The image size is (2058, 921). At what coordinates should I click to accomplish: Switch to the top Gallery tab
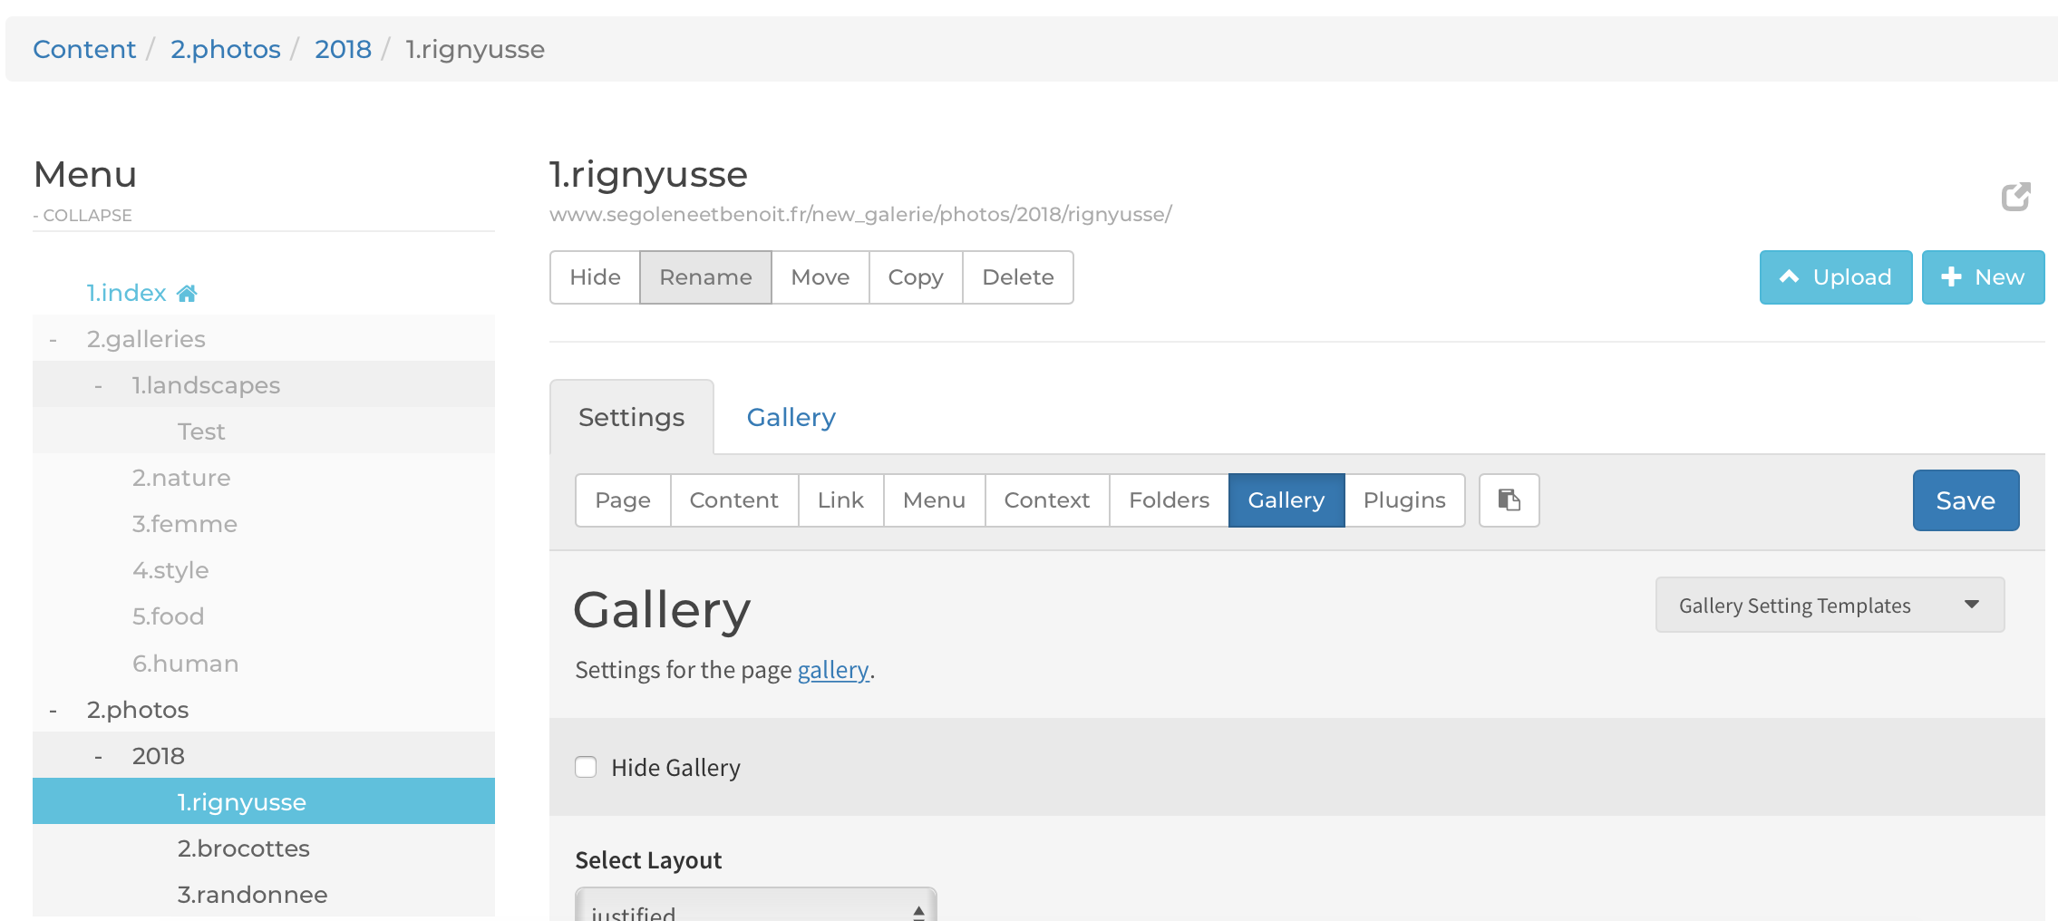click(791, 417)
